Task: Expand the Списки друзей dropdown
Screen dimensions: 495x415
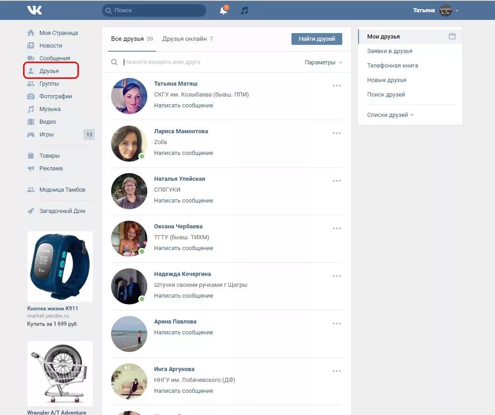Action: coord(390,115)
